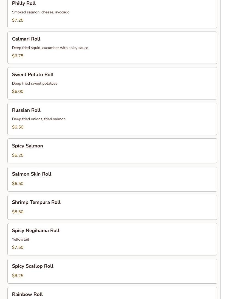Click the $8.50 Shrimp Tempura price
The image size is (226, 299).
tap(18, 212)
